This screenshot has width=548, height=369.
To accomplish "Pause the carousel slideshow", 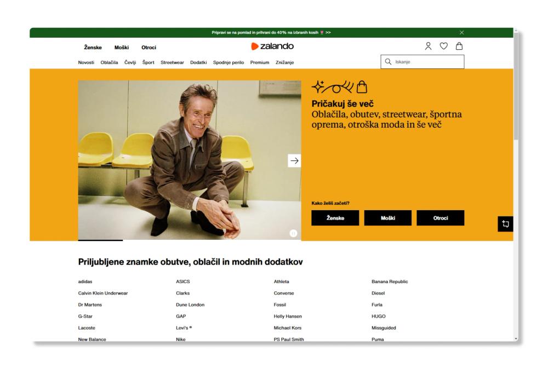I will [x=293, y=233].
